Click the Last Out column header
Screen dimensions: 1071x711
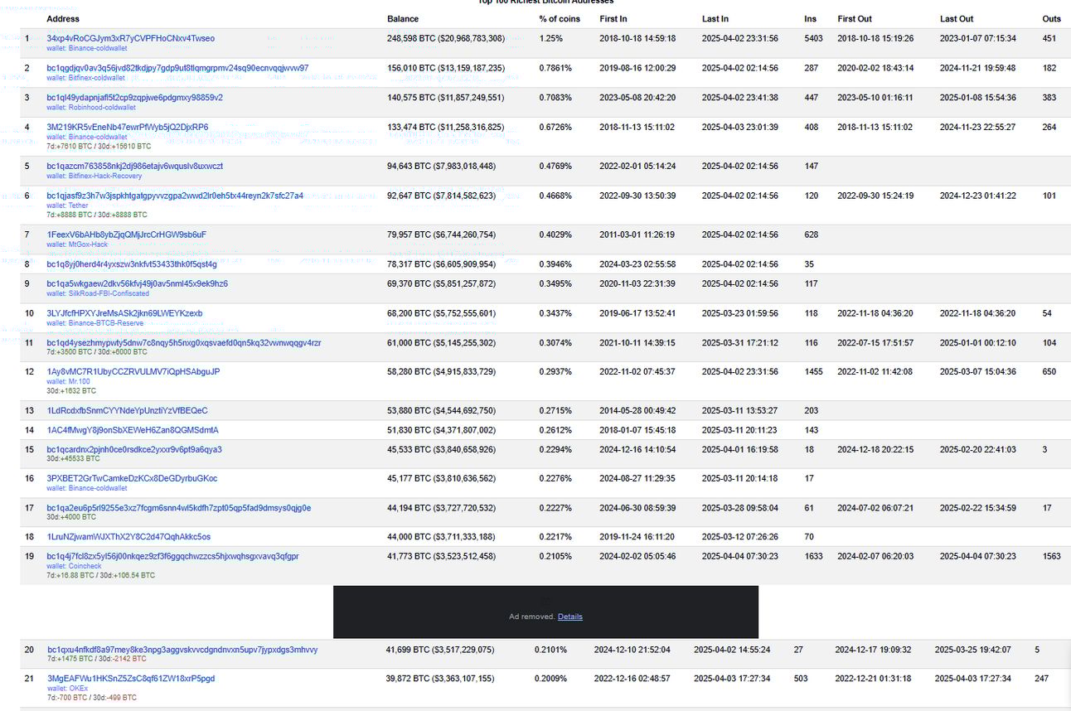(x=957, y=18)
